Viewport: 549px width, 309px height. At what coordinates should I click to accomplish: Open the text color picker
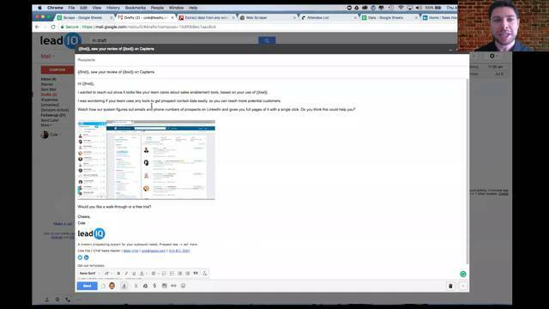pyautogui.click(x=142, y=273)
